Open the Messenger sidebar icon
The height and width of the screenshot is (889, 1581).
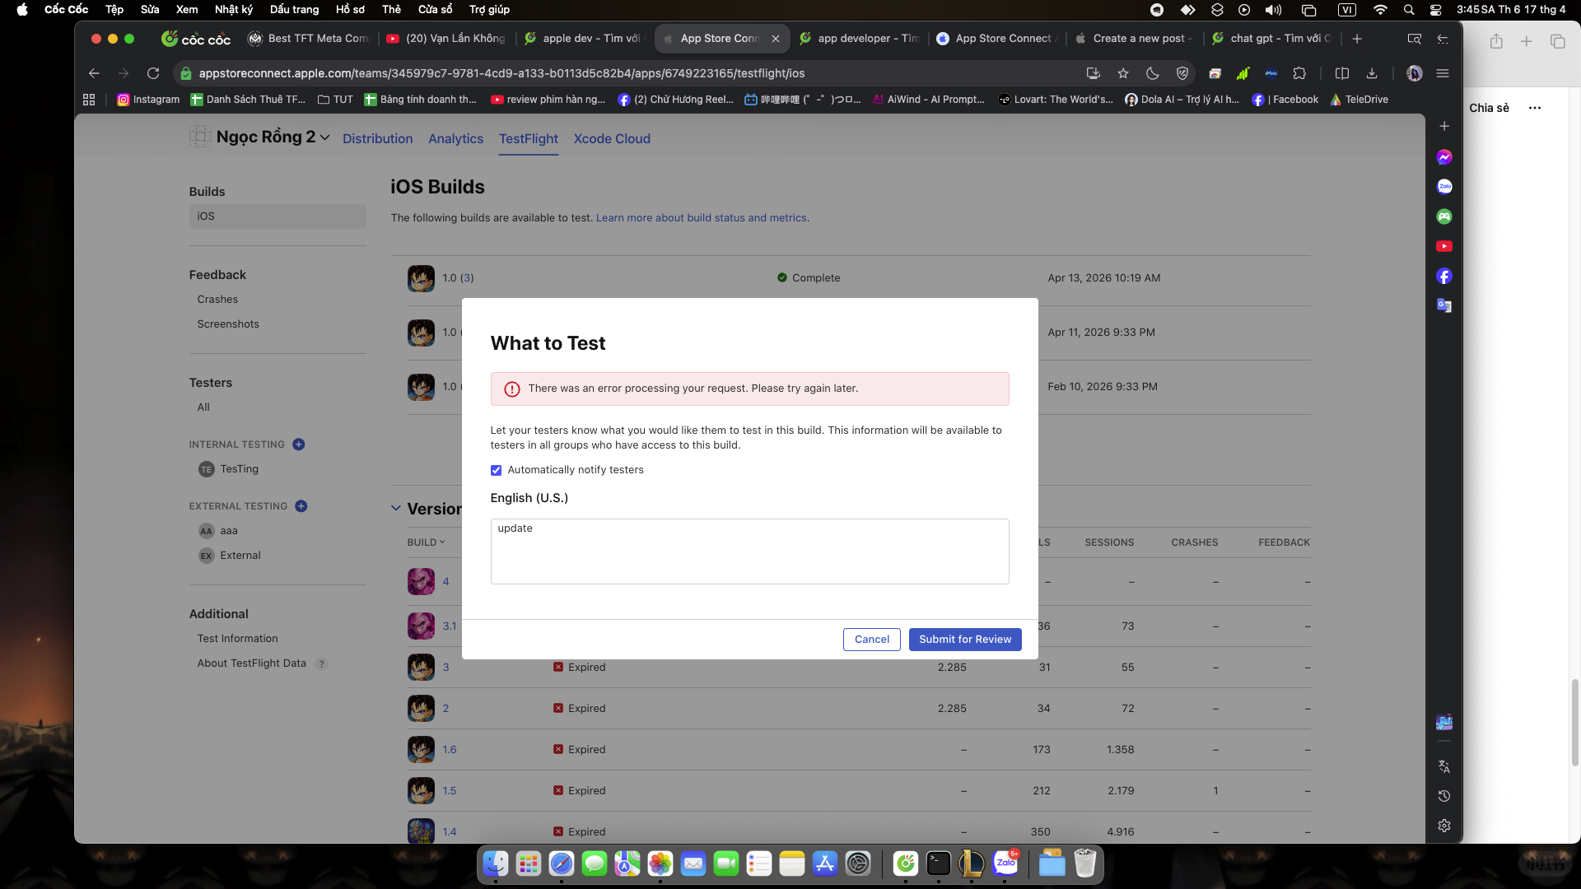(x=1444, y=157)
